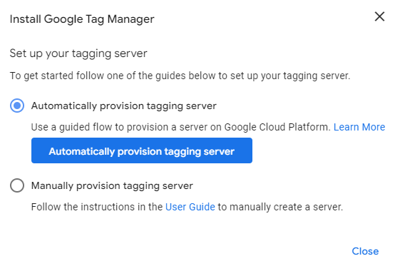Click the 'To get started follow' description line
The image size is (395, 266).
pos(180,76)
